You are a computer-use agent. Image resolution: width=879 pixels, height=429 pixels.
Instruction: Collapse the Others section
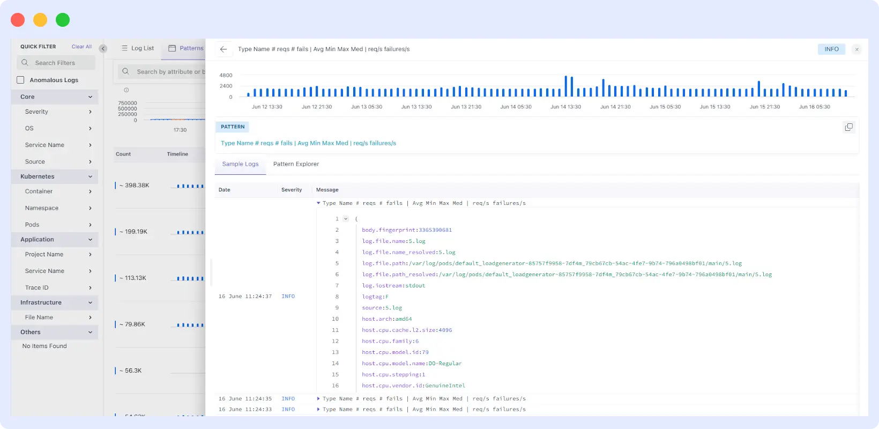90,332
